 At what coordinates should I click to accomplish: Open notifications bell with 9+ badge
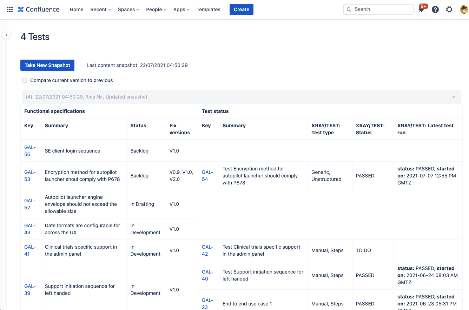point(421,9)
